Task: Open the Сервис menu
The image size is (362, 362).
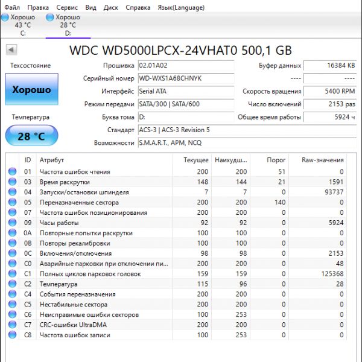Action: [66, 7]
